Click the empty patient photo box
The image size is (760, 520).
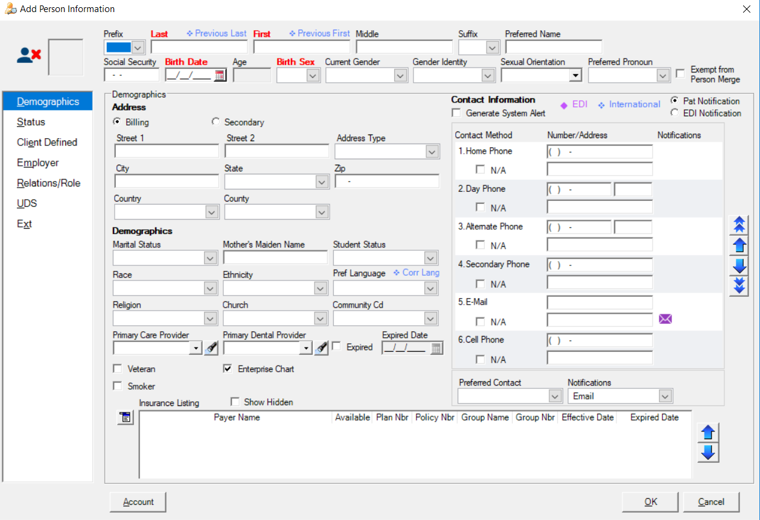pos(66,57)
